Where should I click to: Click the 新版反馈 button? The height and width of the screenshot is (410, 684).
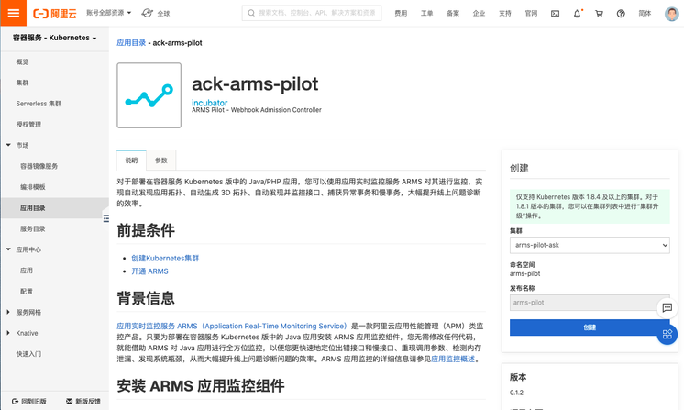pyautogui.click(x=83, y=401)
